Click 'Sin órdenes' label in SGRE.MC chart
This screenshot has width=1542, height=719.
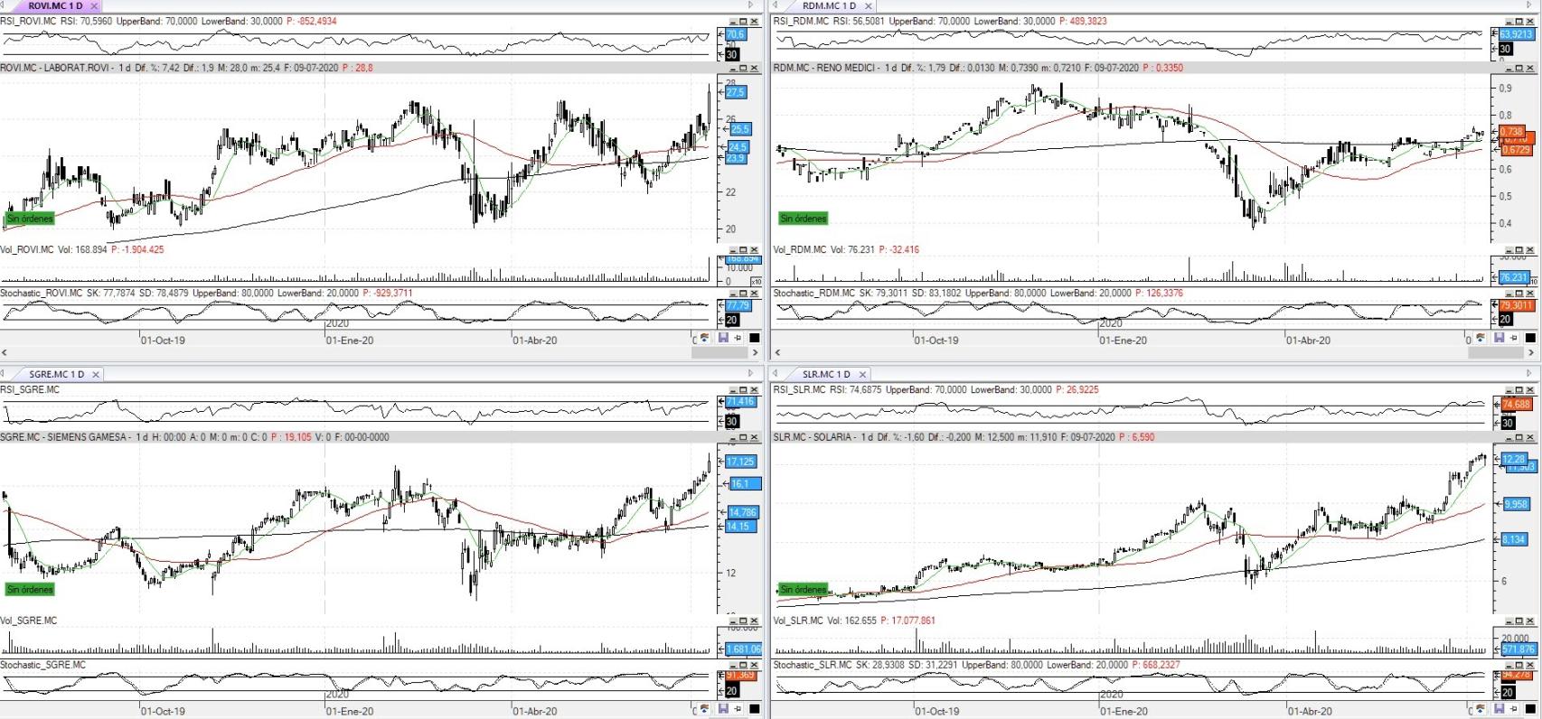pyautogui.click(x=30, y=590)
